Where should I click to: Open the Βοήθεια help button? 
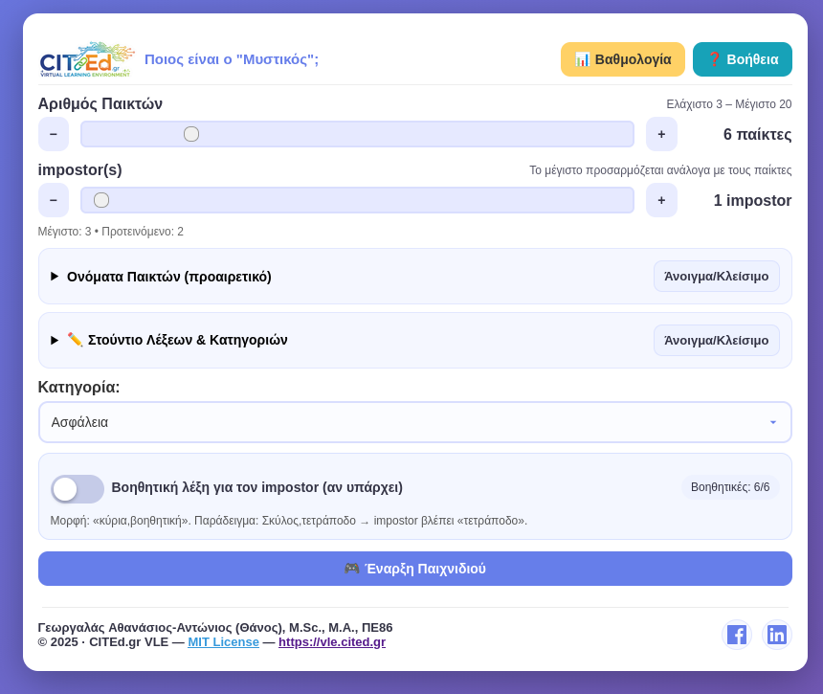click(743, 59)
